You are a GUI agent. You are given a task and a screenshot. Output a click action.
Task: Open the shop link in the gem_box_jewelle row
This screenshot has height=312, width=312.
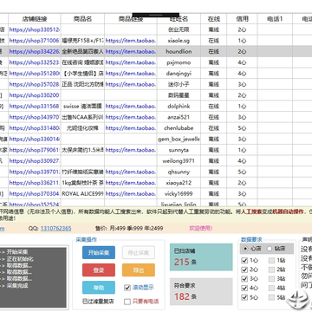coord(35,140)
